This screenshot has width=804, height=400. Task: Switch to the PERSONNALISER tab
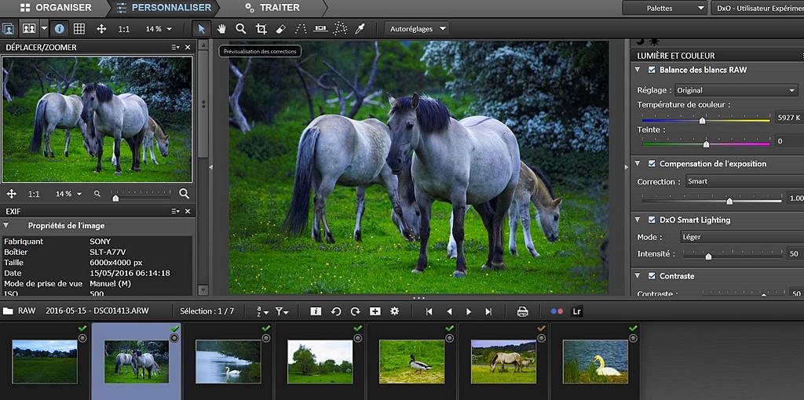tap(163, 8)
